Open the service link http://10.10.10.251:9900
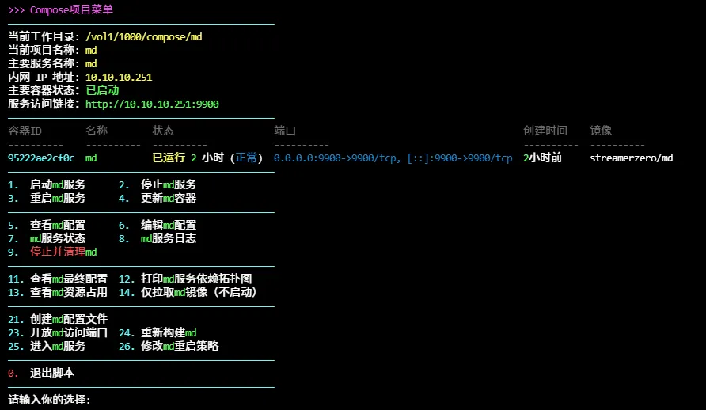This screenshot has width=706, height=410. [x=152, y=104]
